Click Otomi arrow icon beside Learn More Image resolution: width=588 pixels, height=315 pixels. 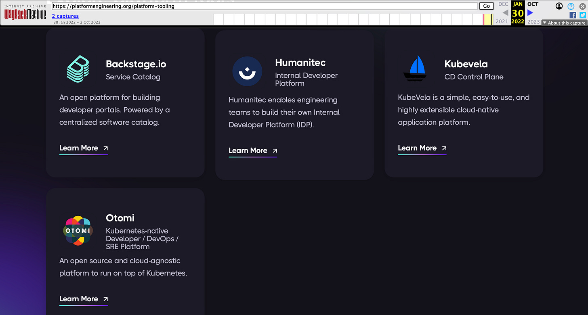point(105,299)
